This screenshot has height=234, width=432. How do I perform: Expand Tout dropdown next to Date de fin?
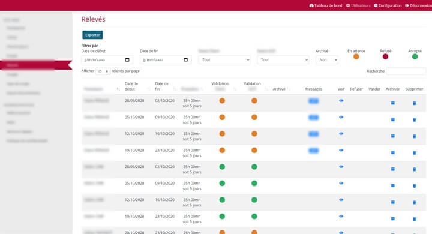coord(224,60)
